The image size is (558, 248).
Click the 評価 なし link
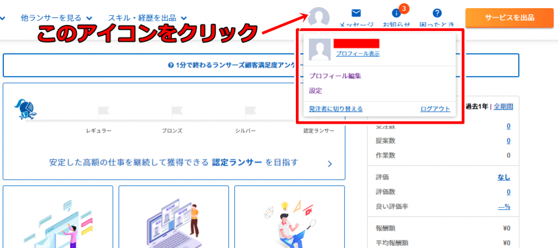point(504,177)
